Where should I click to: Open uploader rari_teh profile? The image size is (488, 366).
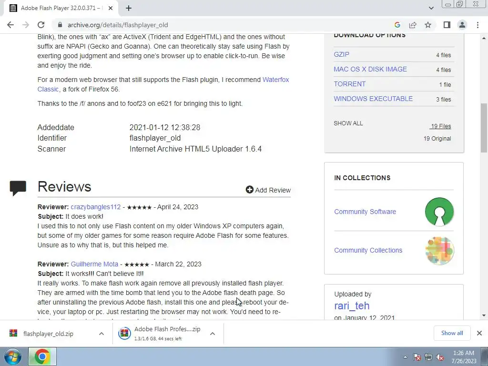[x=352, y=305]
